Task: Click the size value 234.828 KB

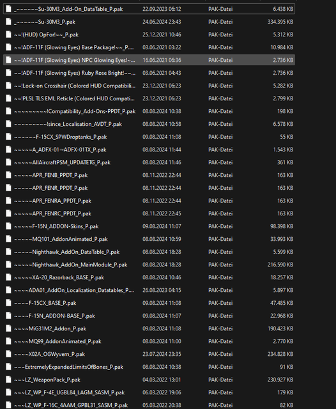Action: pos(280,354)
